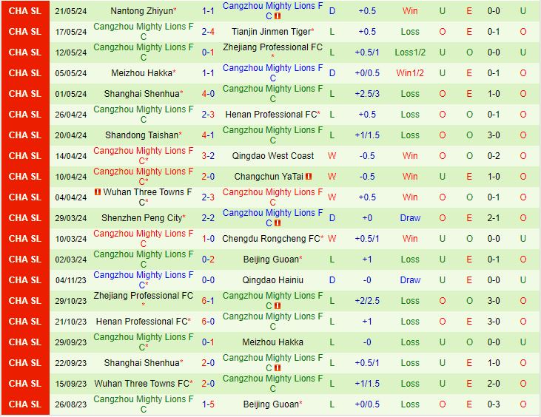The width and height of the screenshot is (541, 417).
Task: Click W result letter in Changchun YaTai row
Action: [332, 177]
